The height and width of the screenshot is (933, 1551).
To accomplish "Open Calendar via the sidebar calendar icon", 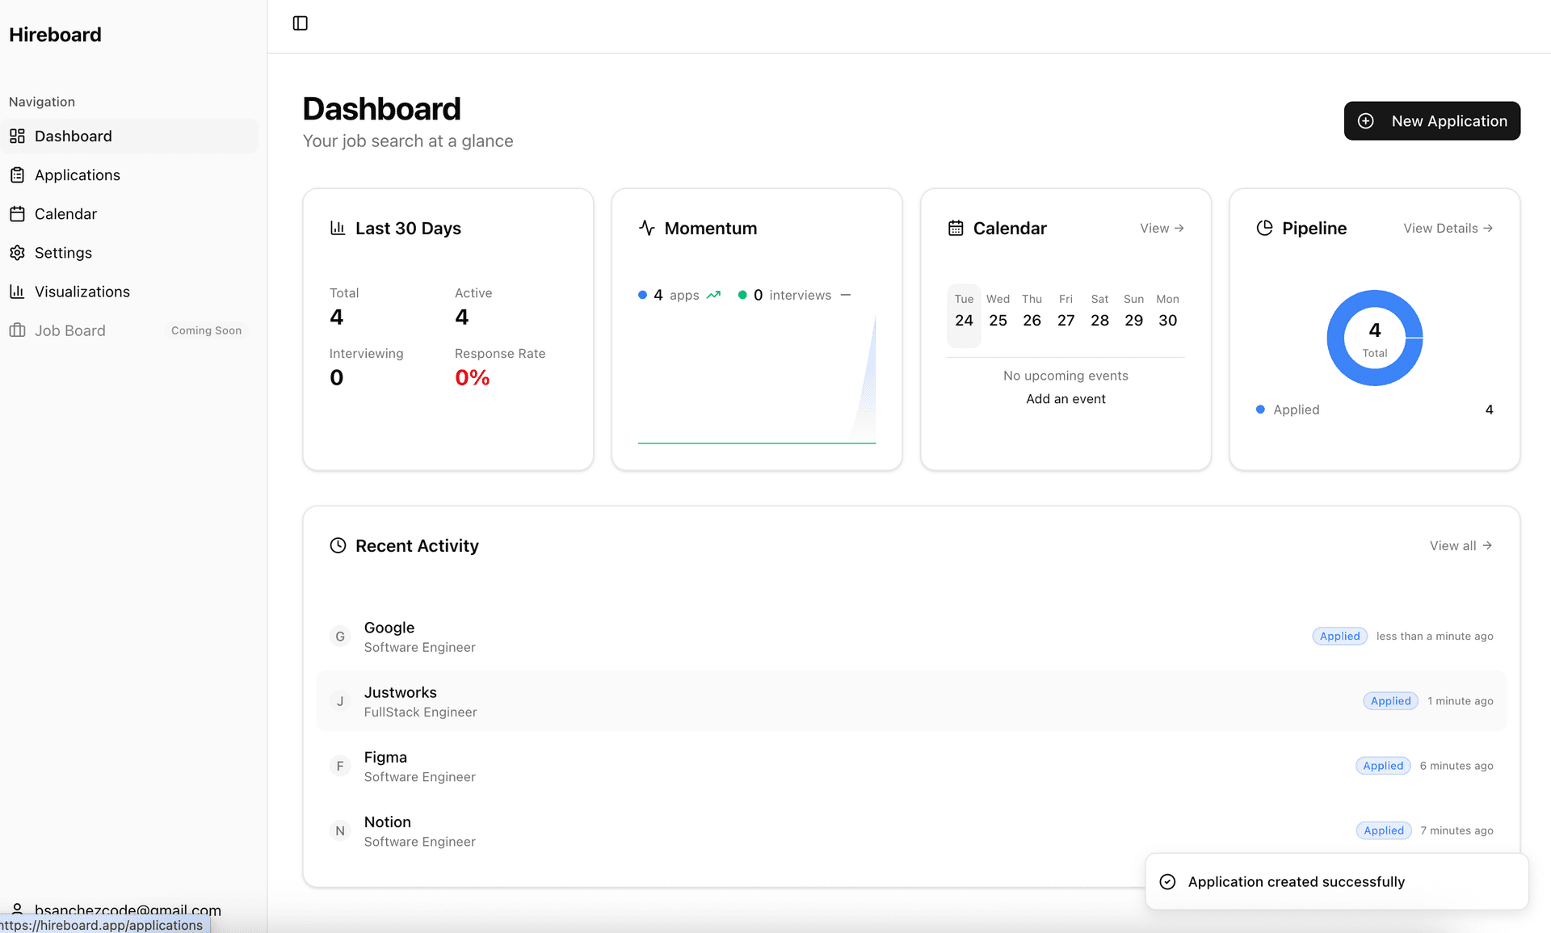I will [18, 213].
